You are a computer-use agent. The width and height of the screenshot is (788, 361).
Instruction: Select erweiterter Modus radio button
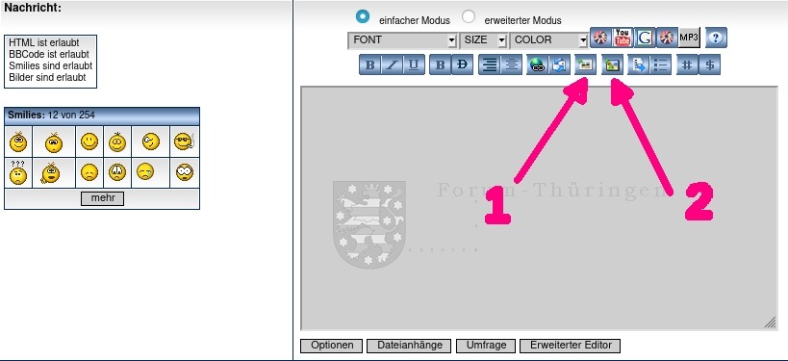pyautogui.click(x=469, y=16)
